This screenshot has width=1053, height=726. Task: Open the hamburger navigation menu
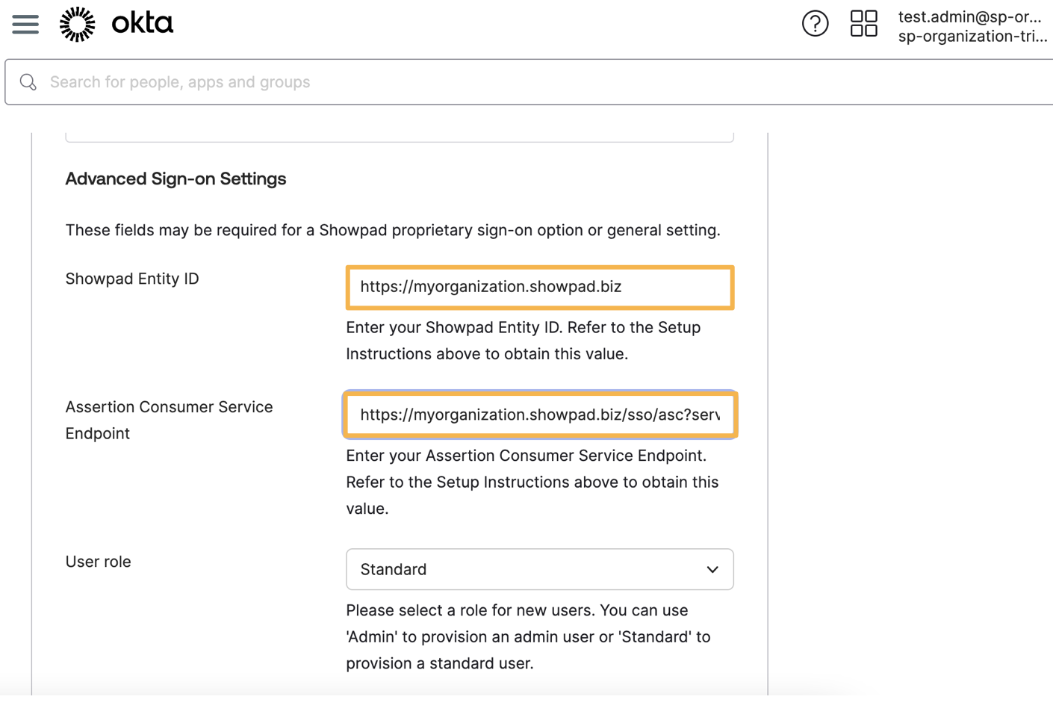(25, 24)
